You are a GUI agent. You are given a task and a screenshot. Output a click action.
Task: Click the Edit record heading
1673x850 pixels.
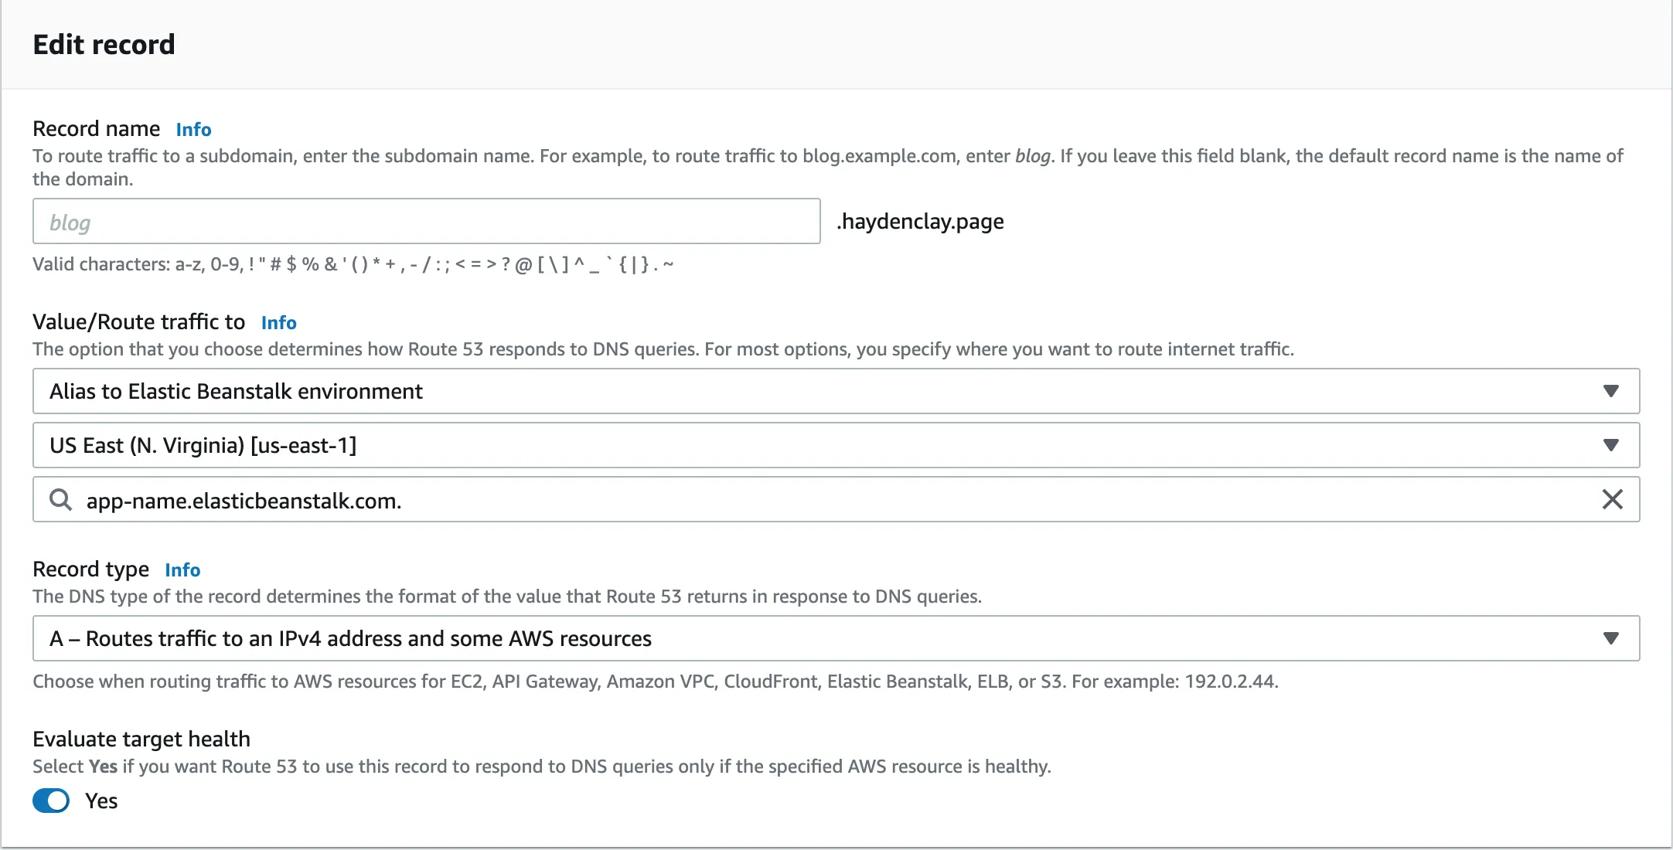(104, 45)
